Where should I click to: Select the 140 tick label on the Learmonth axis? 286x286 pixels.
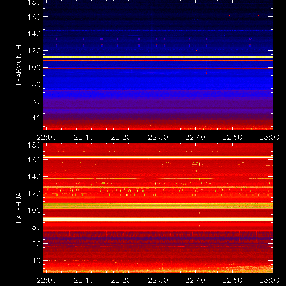tap(34, 34)
